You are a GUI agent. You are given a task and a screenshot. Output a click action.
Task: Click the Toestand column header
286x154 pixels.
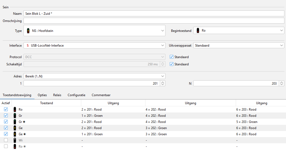(x=47, y=103)
